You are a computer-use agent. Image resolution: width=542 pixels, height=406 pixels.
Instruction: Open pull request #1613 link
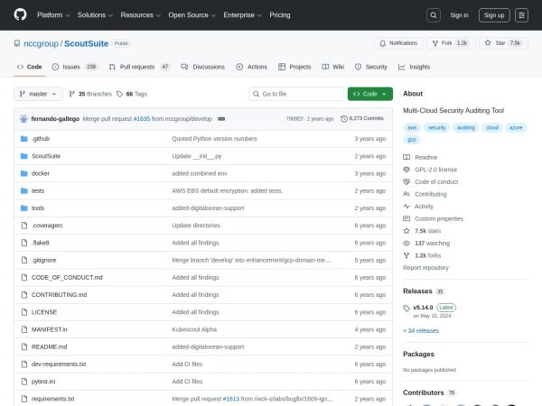231,399
